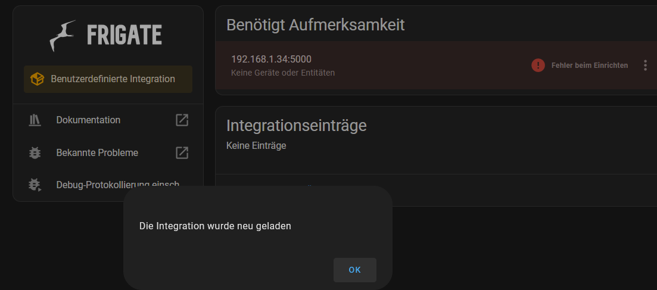Screen dimensions: 657x290
Task: Open the Dokumentation link
Action: [88, 120]
